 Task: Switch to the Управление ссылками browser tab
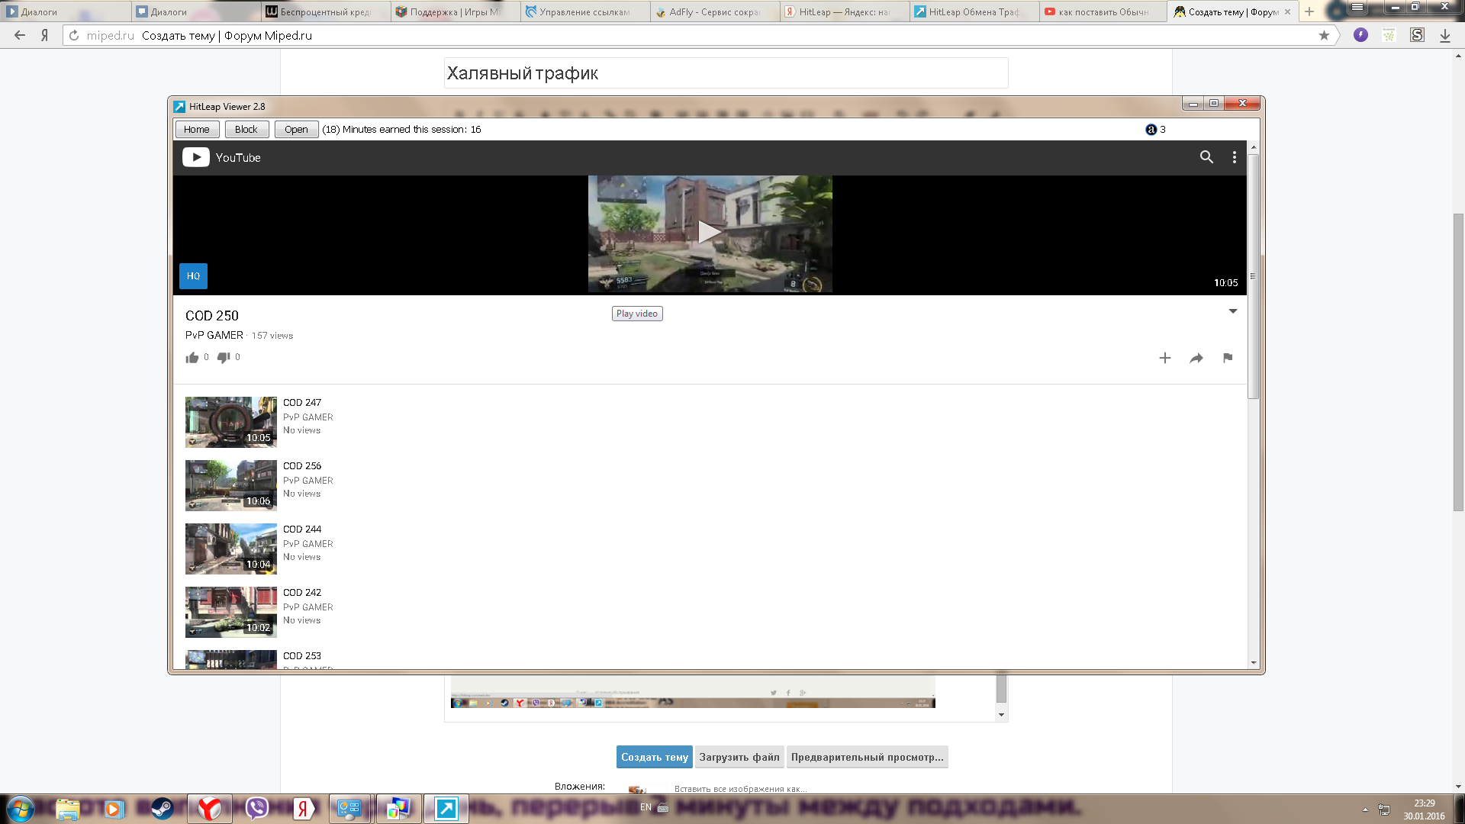tap(585, 11)
